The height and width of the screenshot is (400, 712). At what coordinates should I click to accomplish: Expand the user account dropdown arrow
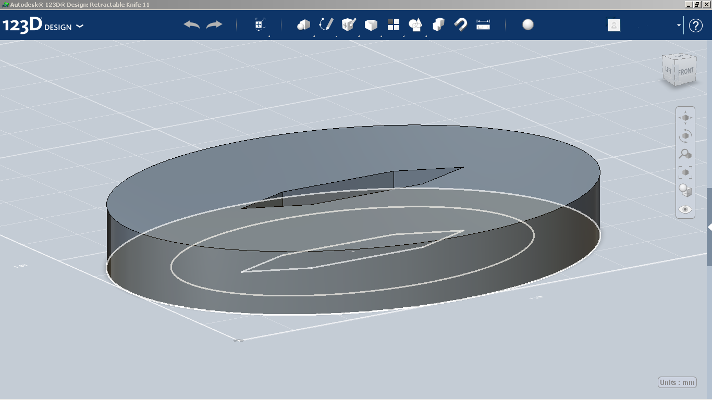679,26
